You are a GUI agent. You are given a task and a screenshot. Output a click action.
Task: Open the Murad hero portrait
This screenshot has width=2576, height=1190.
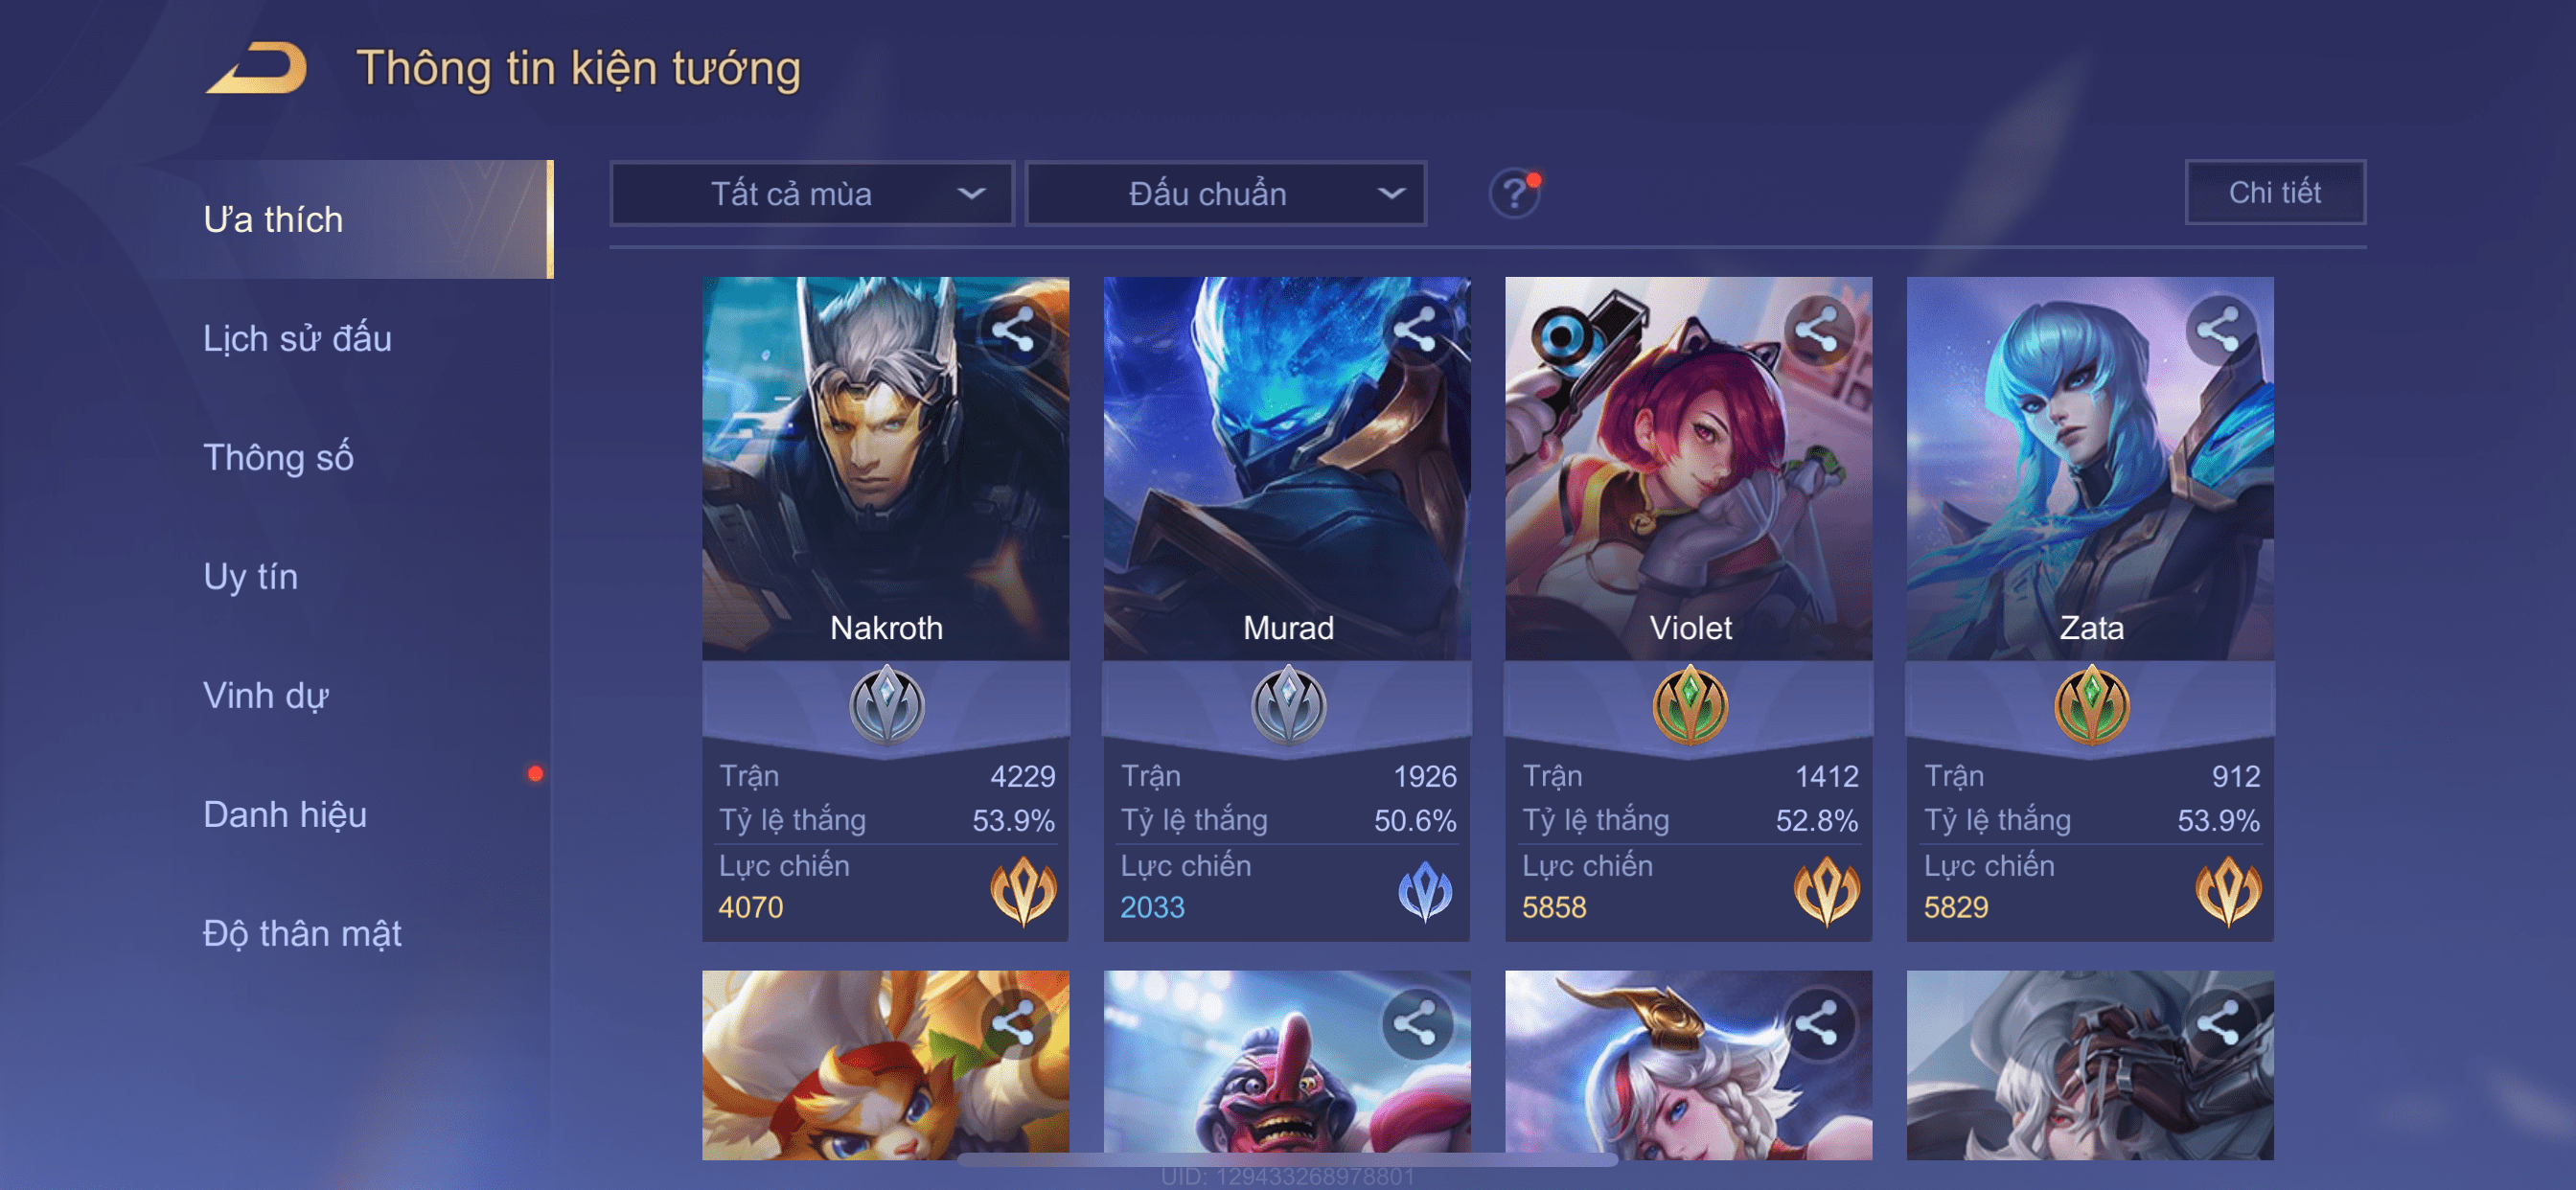[1286, 468]
